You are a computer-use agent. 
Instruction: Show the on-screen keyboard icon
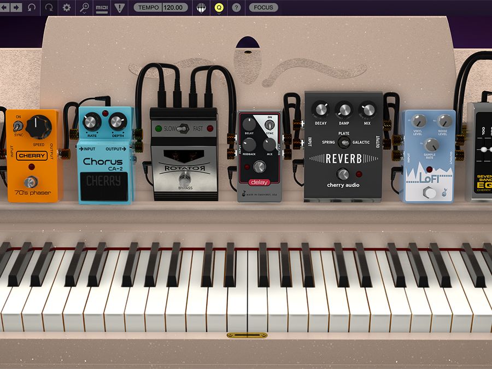(201, 8)
